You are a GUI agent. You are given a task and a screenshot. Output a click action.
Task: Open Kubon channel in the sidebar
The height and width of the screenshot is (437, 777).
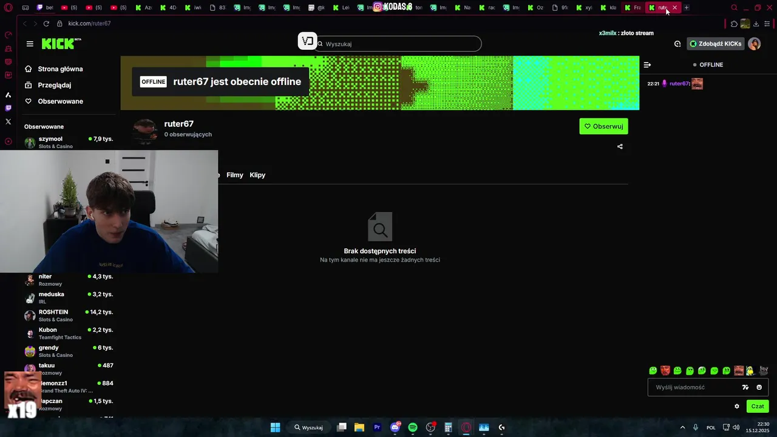click(x=69, y=333)
